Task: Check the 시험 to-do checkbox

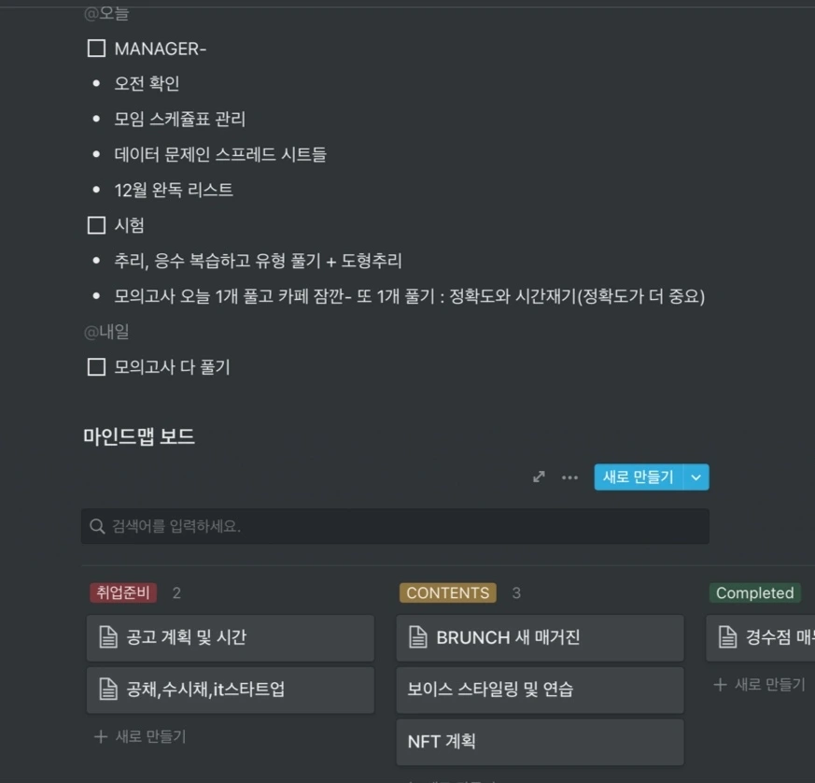Action: point(96,225)
